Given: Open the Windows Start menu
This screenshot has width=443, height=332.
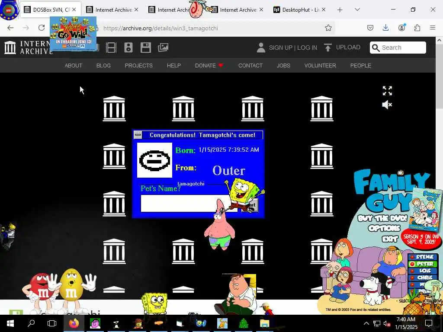Looking at the screenshot, I should pyautogui.click(x=10, y=323).
